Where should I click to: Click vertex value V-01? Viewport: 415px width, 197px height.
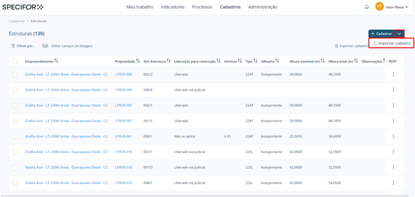point(228,136)
